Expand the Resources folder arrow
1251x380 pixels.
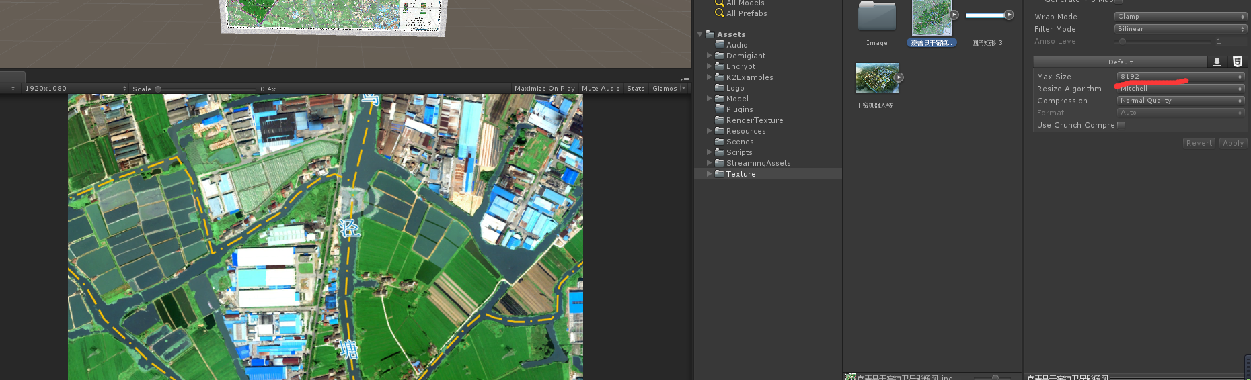click(x=709, y=131)
